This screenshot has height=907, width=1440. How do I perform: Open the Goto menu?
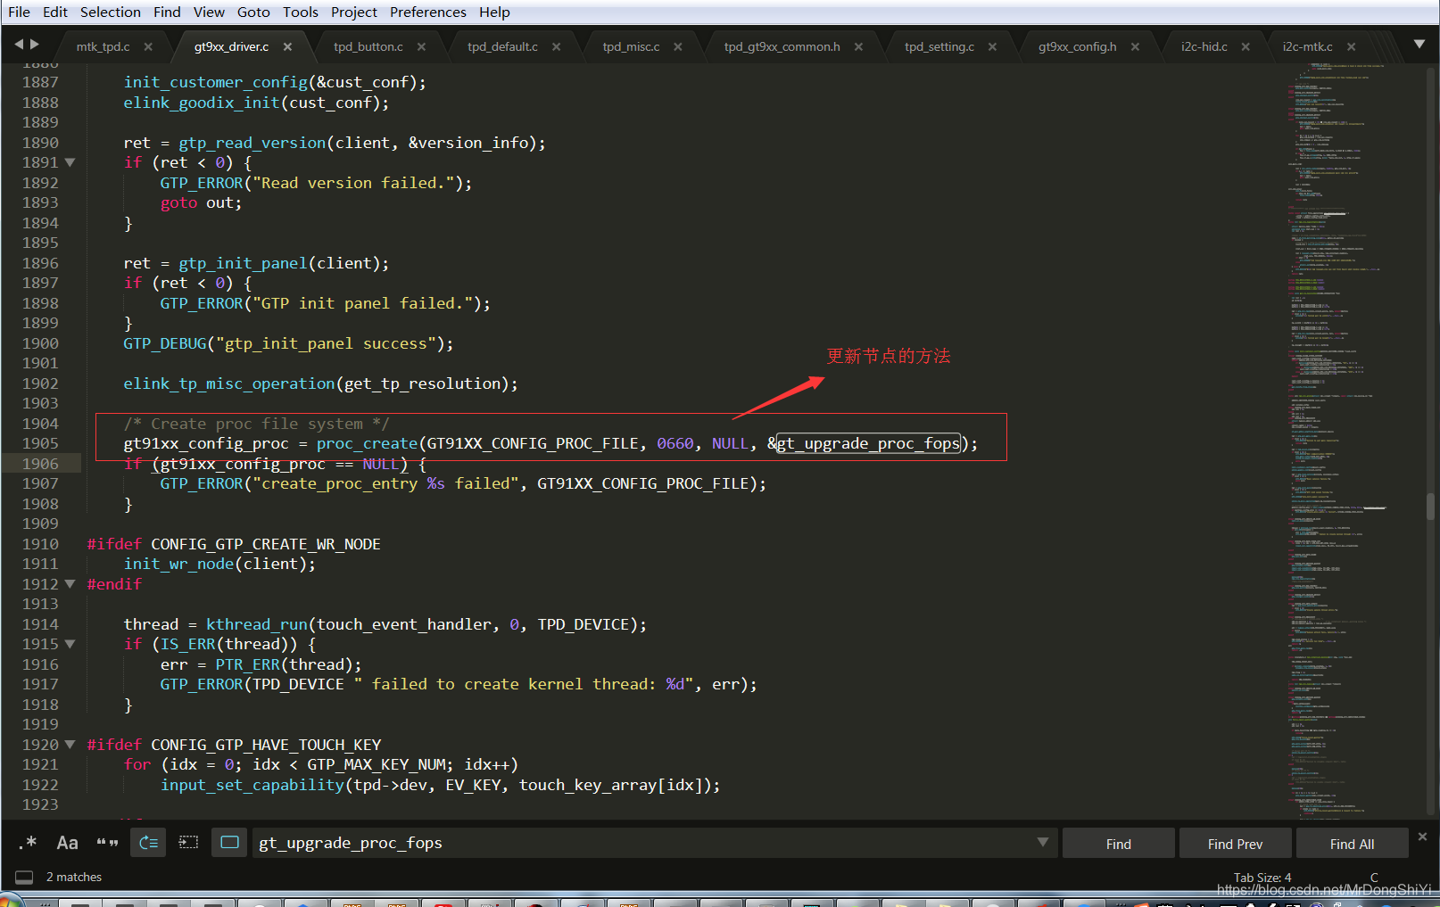pyautogui.click(x=253, y=12)
